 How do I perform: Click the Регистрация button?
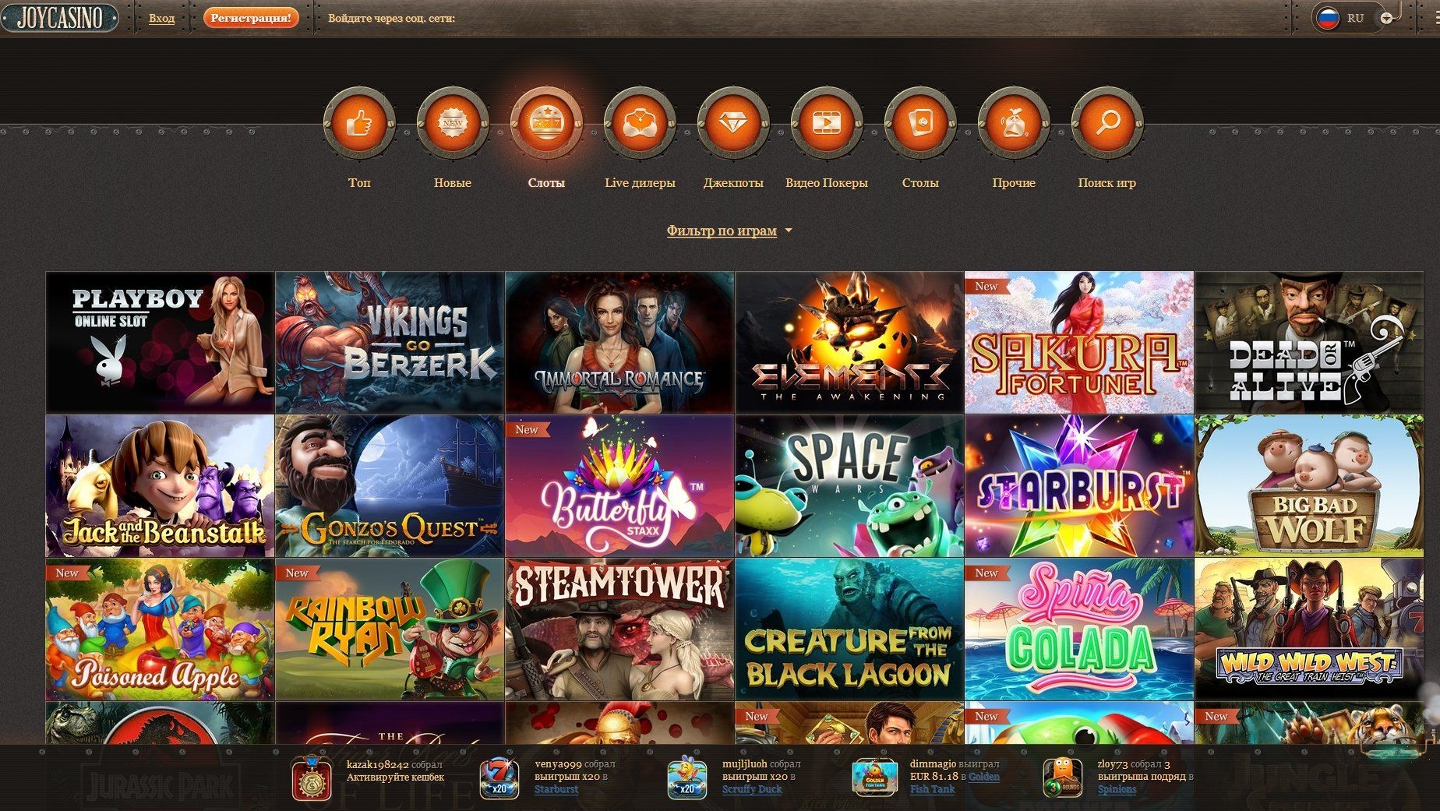pos(250,16)
